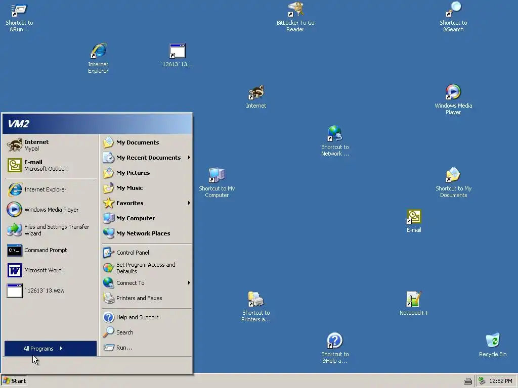518x388 pixels.
Task: Click the on-screen keyboard tray icon
Action: [467, 381]
